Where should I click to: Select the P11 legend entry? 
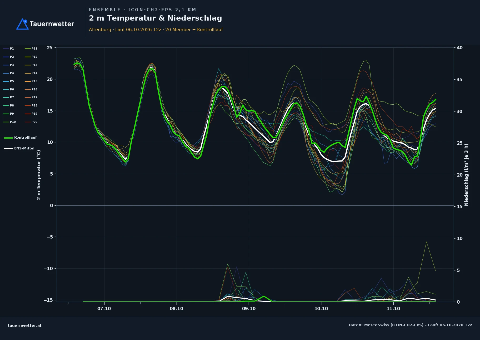point(31,48)
